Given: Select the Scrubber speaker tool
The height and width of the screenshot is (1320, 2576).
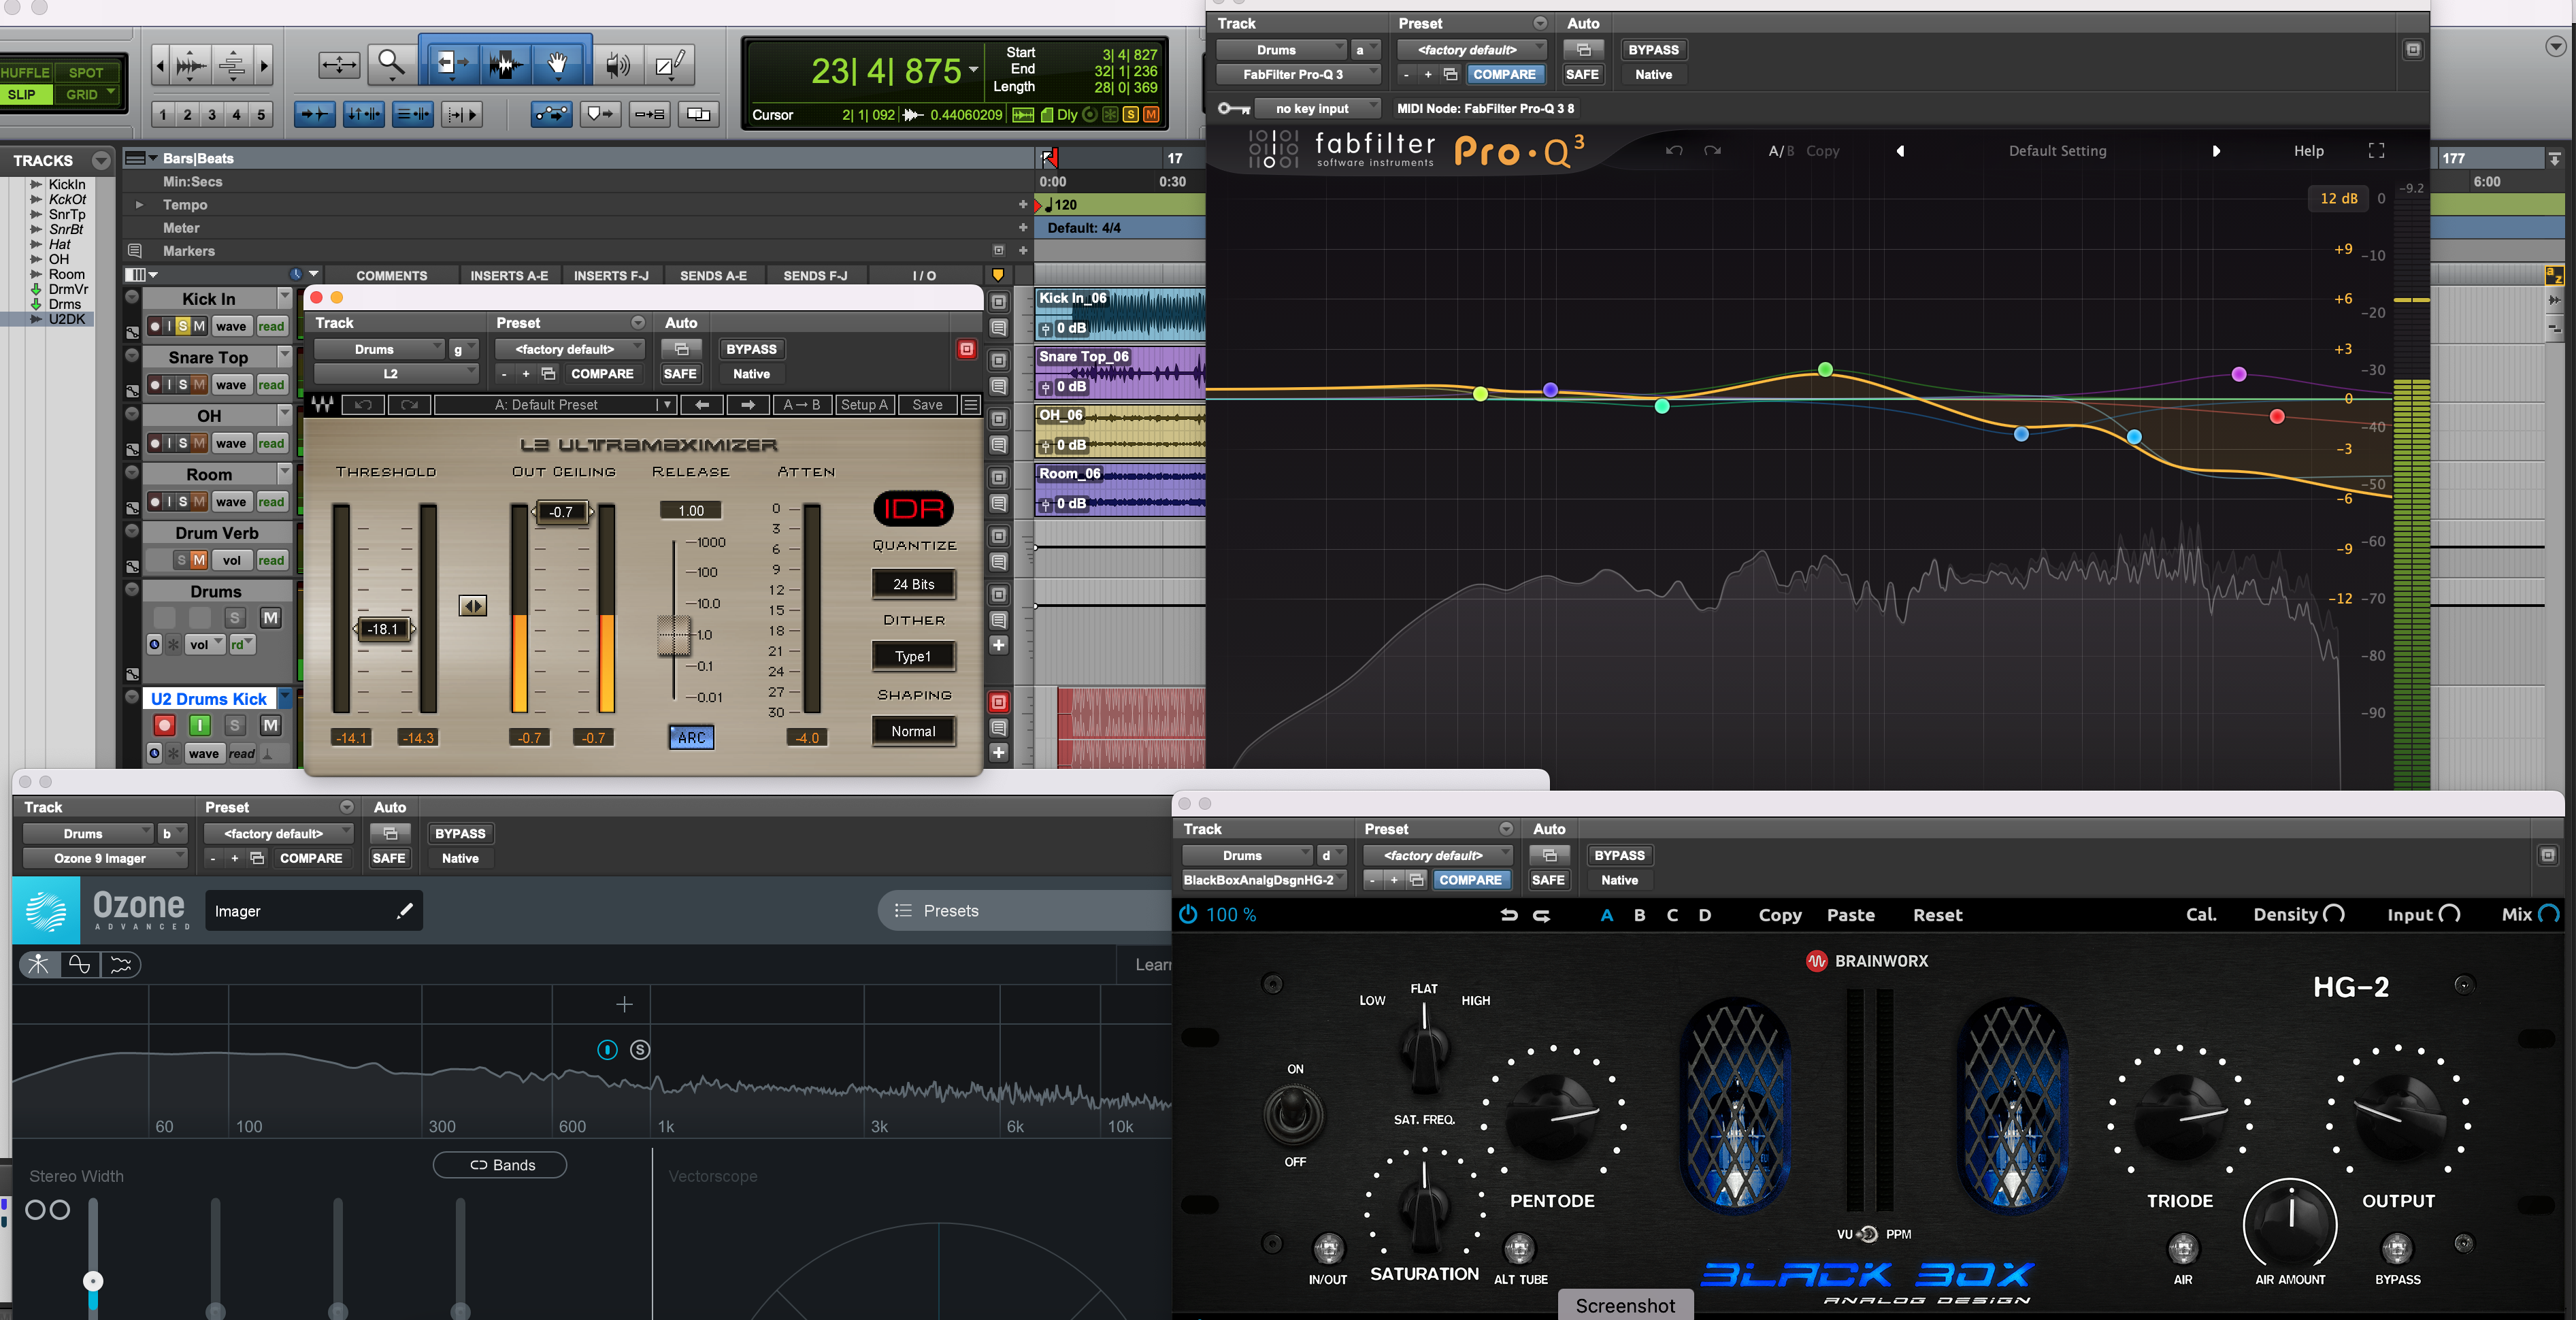Looking at the screenshot, I should pos(618,65).
